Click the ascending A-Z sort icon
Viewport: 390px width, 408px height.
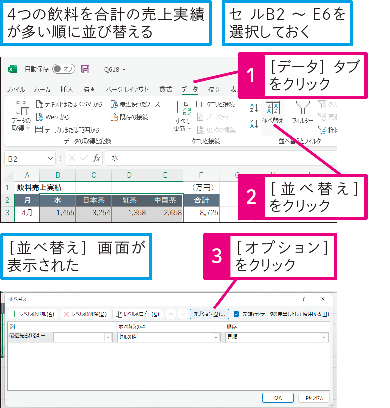254,108
